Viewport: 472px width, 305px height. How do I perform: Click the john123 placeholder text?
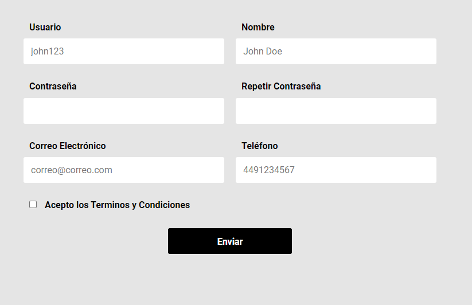tap(47, 52)
